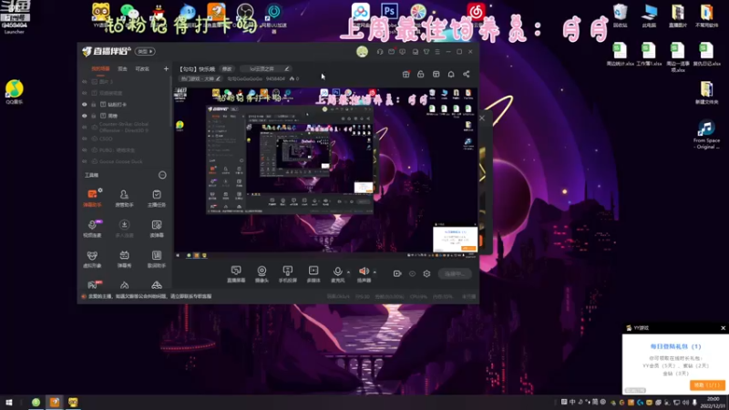Viewport: 729px width, 410px height.
Task: Click the plus icon to add a scene
Action: click(x=166, y=69)
